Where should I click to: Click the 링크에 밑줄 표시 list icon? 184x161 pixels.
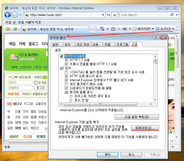66,92
